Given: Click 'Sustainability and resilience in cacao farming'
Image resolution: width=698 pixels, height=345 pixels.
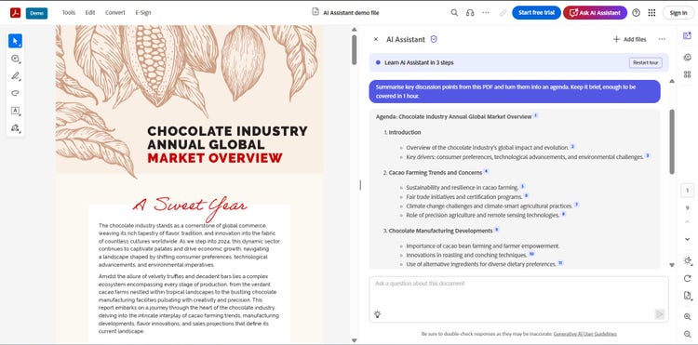Looking at the screenshot, I should (x=462, y=187).
